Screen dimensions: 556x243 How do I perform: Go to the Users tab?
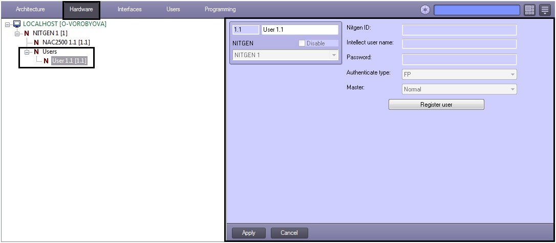[173, 9]
